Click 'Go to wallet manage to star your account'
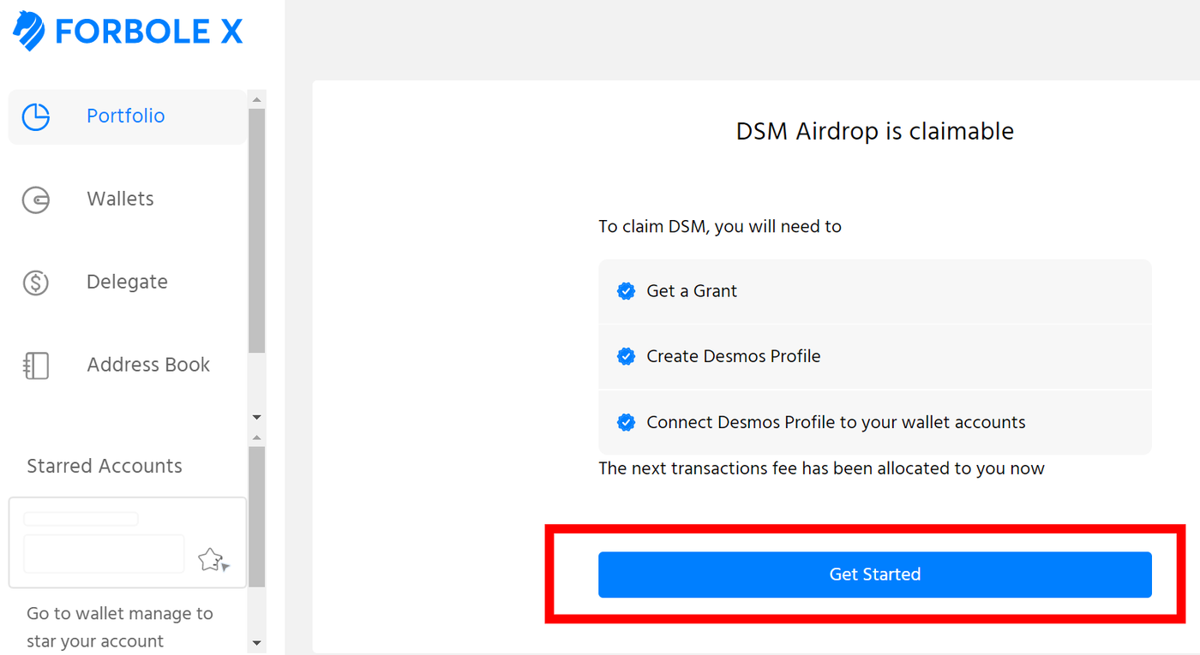 click(x=120, y=628)
